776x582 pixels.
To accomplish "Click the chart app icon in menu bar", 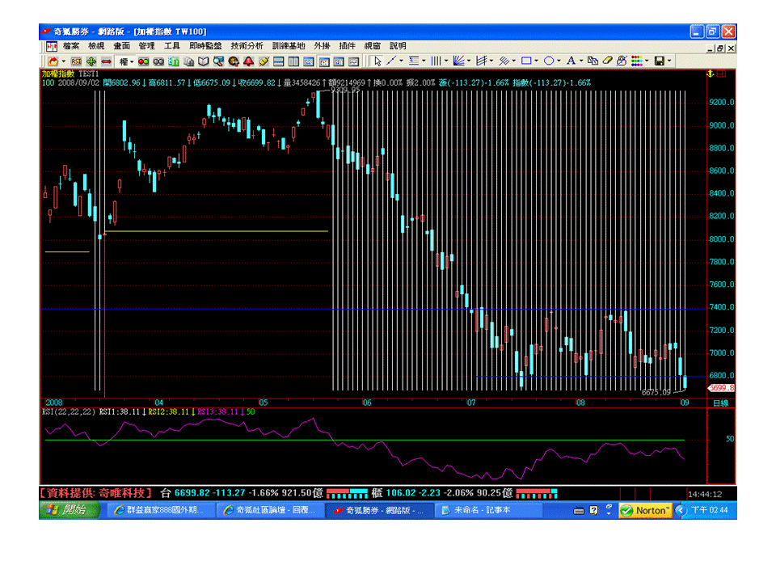I will [x=52, y=47].
